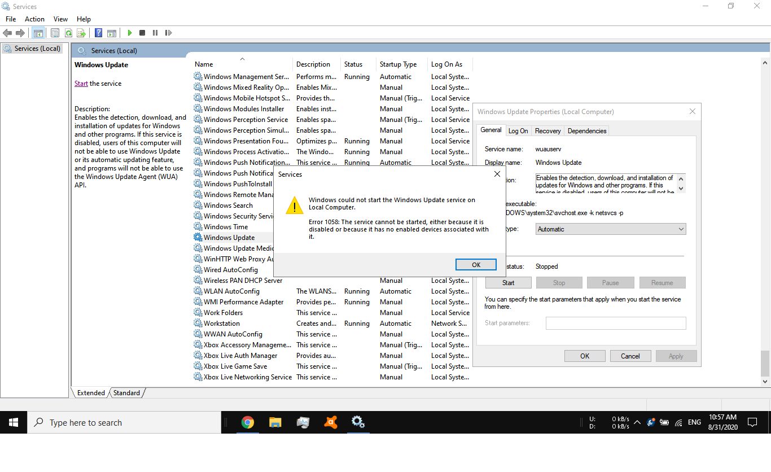The height and width of the screenshot is (472, 771).
Task: Click the Properties toolbar icon
Action: [x=55, y=33]
